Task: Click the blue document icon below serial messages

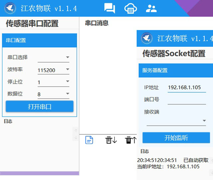Action: (89, 140)
